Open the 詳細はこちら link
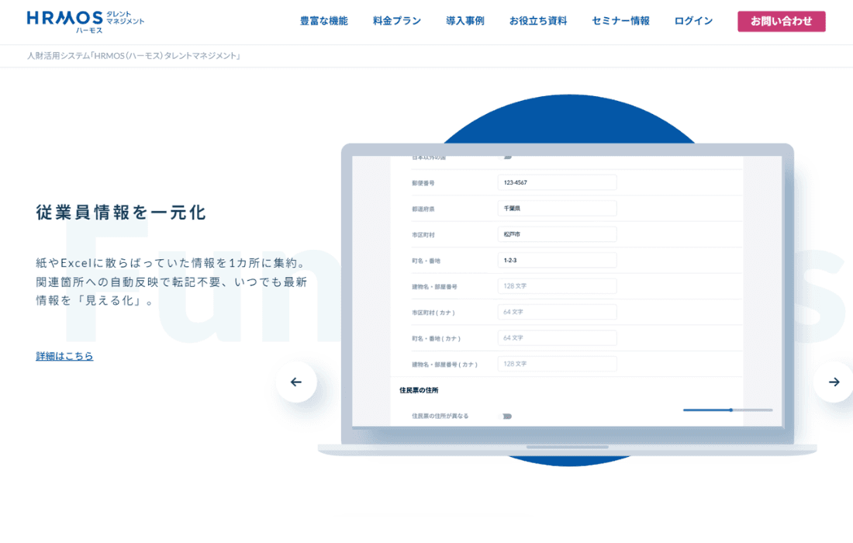The height and width of the screenshot is (543, 853). tap(64, 356)
